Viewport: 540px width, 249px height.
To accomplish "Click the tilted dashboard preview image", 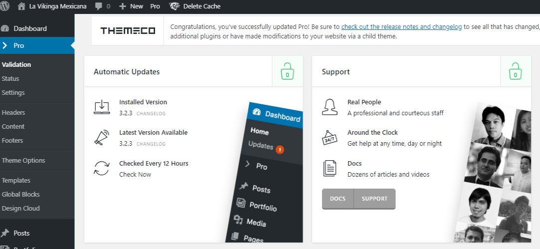I will pyautogui.click(x=265, y=173).
